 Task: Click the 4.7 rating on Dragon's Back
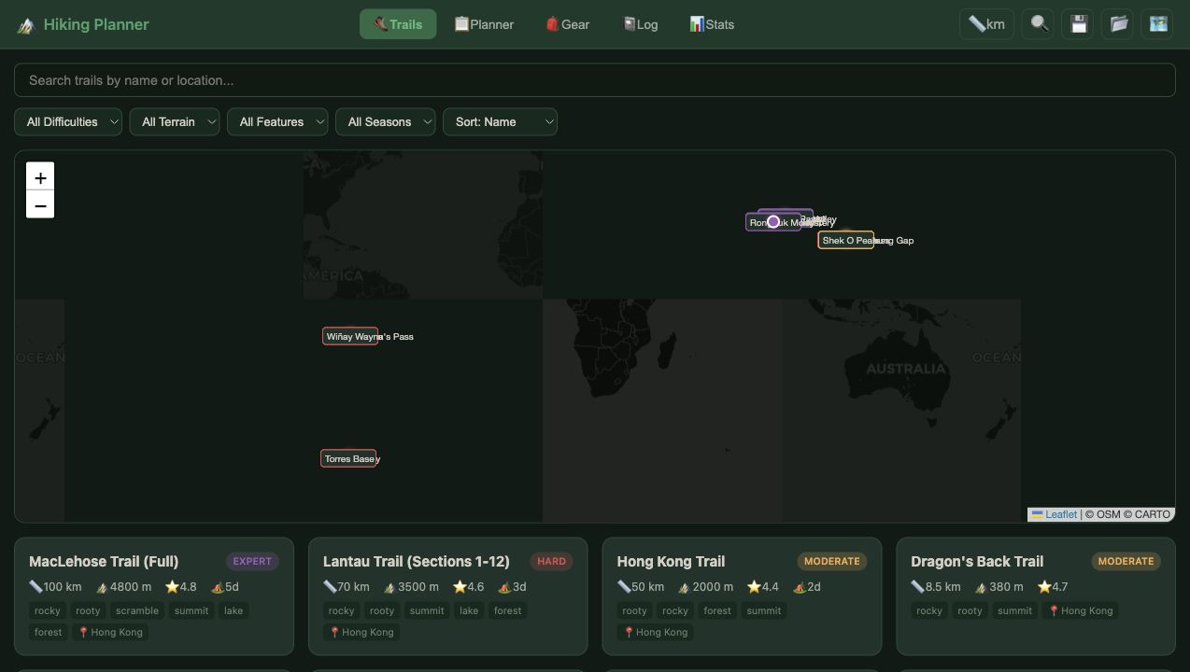pyautogui.click(x=1053, y=587)
